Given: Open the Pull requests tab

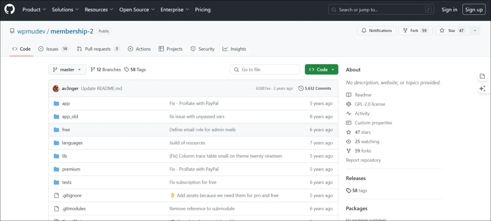Looking at the screenshot, I should (98, 49).
